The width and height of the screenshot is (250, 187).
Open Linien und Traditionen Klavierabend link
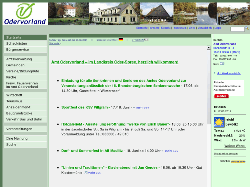click(x=109, y=167)
